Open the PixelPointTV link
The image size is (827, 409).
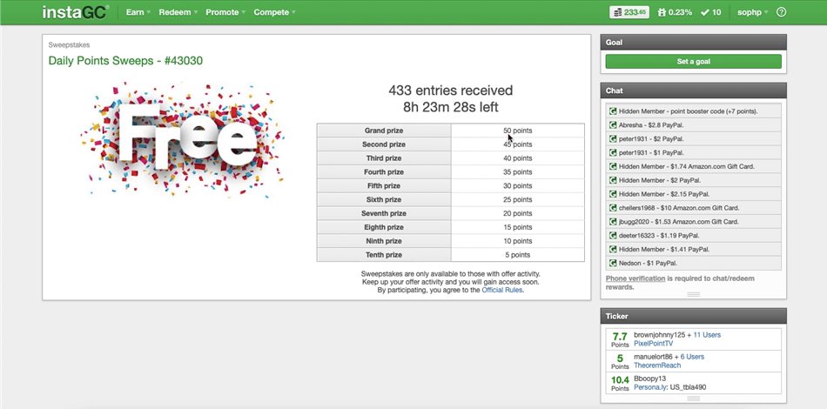(654, 344)
